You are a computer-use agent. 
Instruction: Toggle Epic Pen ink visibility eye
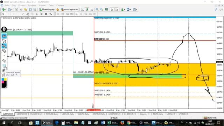click(x=4, y=36)
